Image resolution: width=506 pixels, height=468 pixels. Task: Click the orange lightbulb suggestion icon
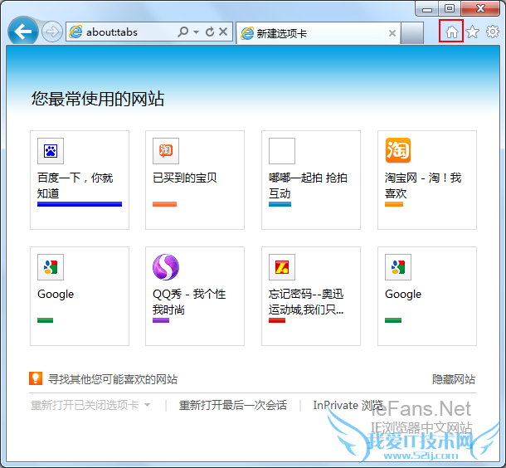click(36, 378)
